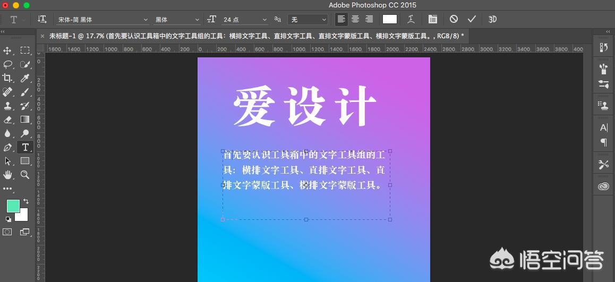This screenshot has height=282, width=615.
Task: Click the font size scrubby icon
Action: point(212,19)
